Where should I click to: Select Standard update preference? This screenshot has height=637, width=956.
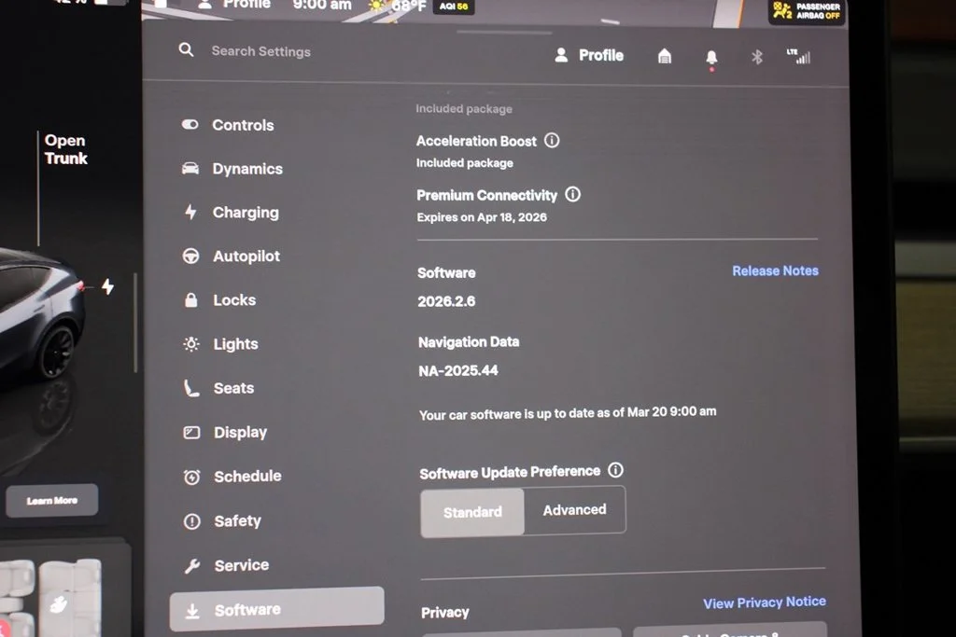click(x=471, y=512)
